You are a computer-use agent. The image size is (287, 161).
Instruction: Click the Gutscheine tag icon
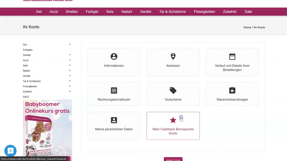pyautogui.click(x=173, y=90)
